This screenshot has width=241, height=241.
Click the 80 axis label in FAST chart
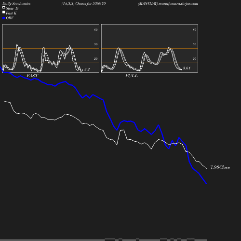point(96,30)
